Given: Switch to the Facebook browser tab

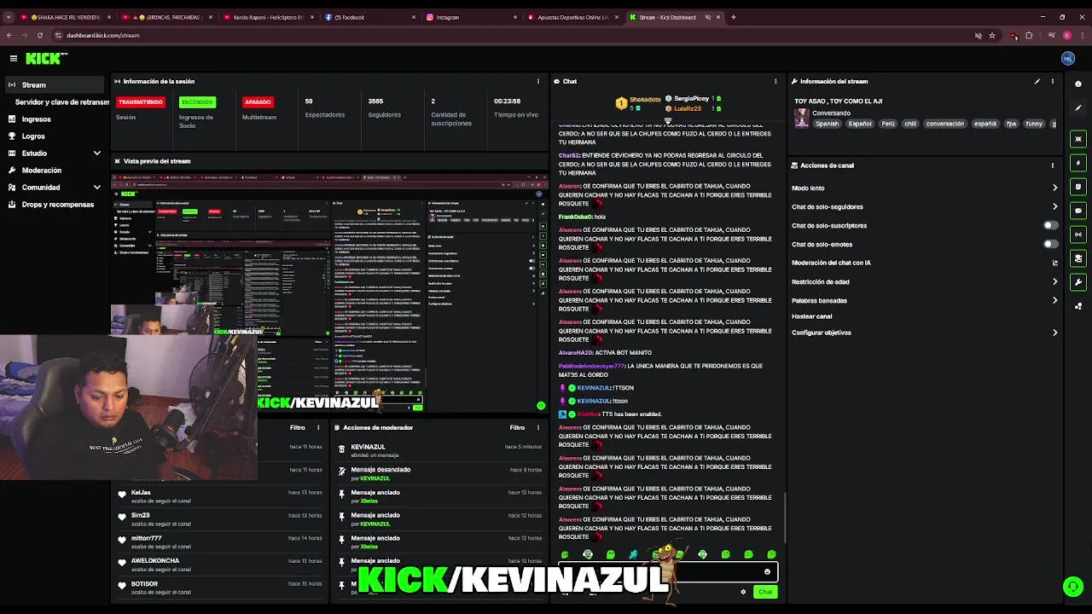Looking at the screenshot, I should click(x=369, y=17).
